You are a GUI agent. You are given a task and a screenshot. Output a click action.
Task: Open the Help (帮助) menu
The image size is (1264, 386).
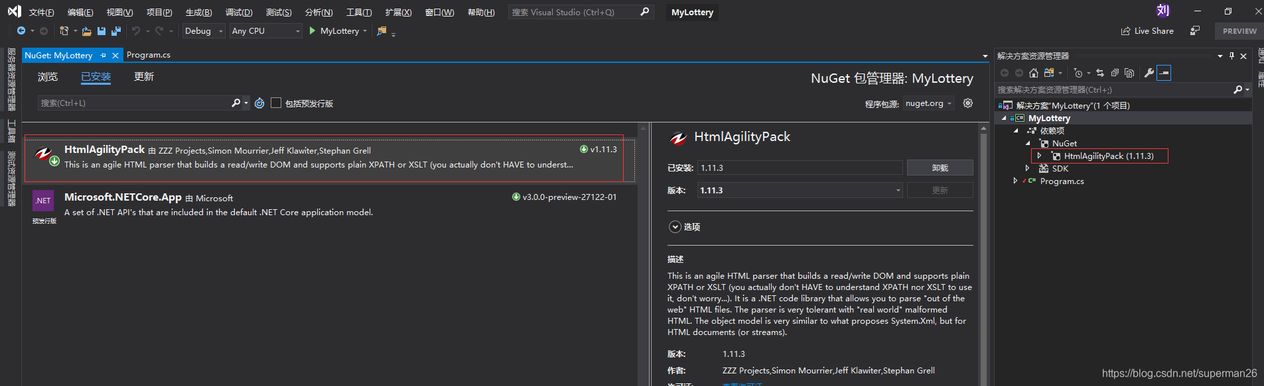[481, 13]
